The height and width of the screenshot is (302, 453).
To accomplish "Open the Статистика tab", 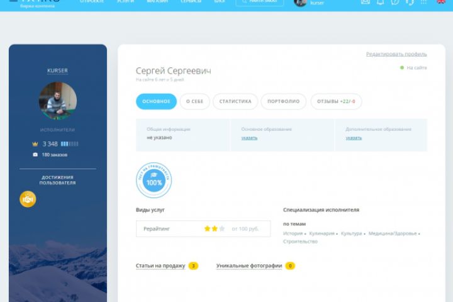I will (x=235, y=101).
